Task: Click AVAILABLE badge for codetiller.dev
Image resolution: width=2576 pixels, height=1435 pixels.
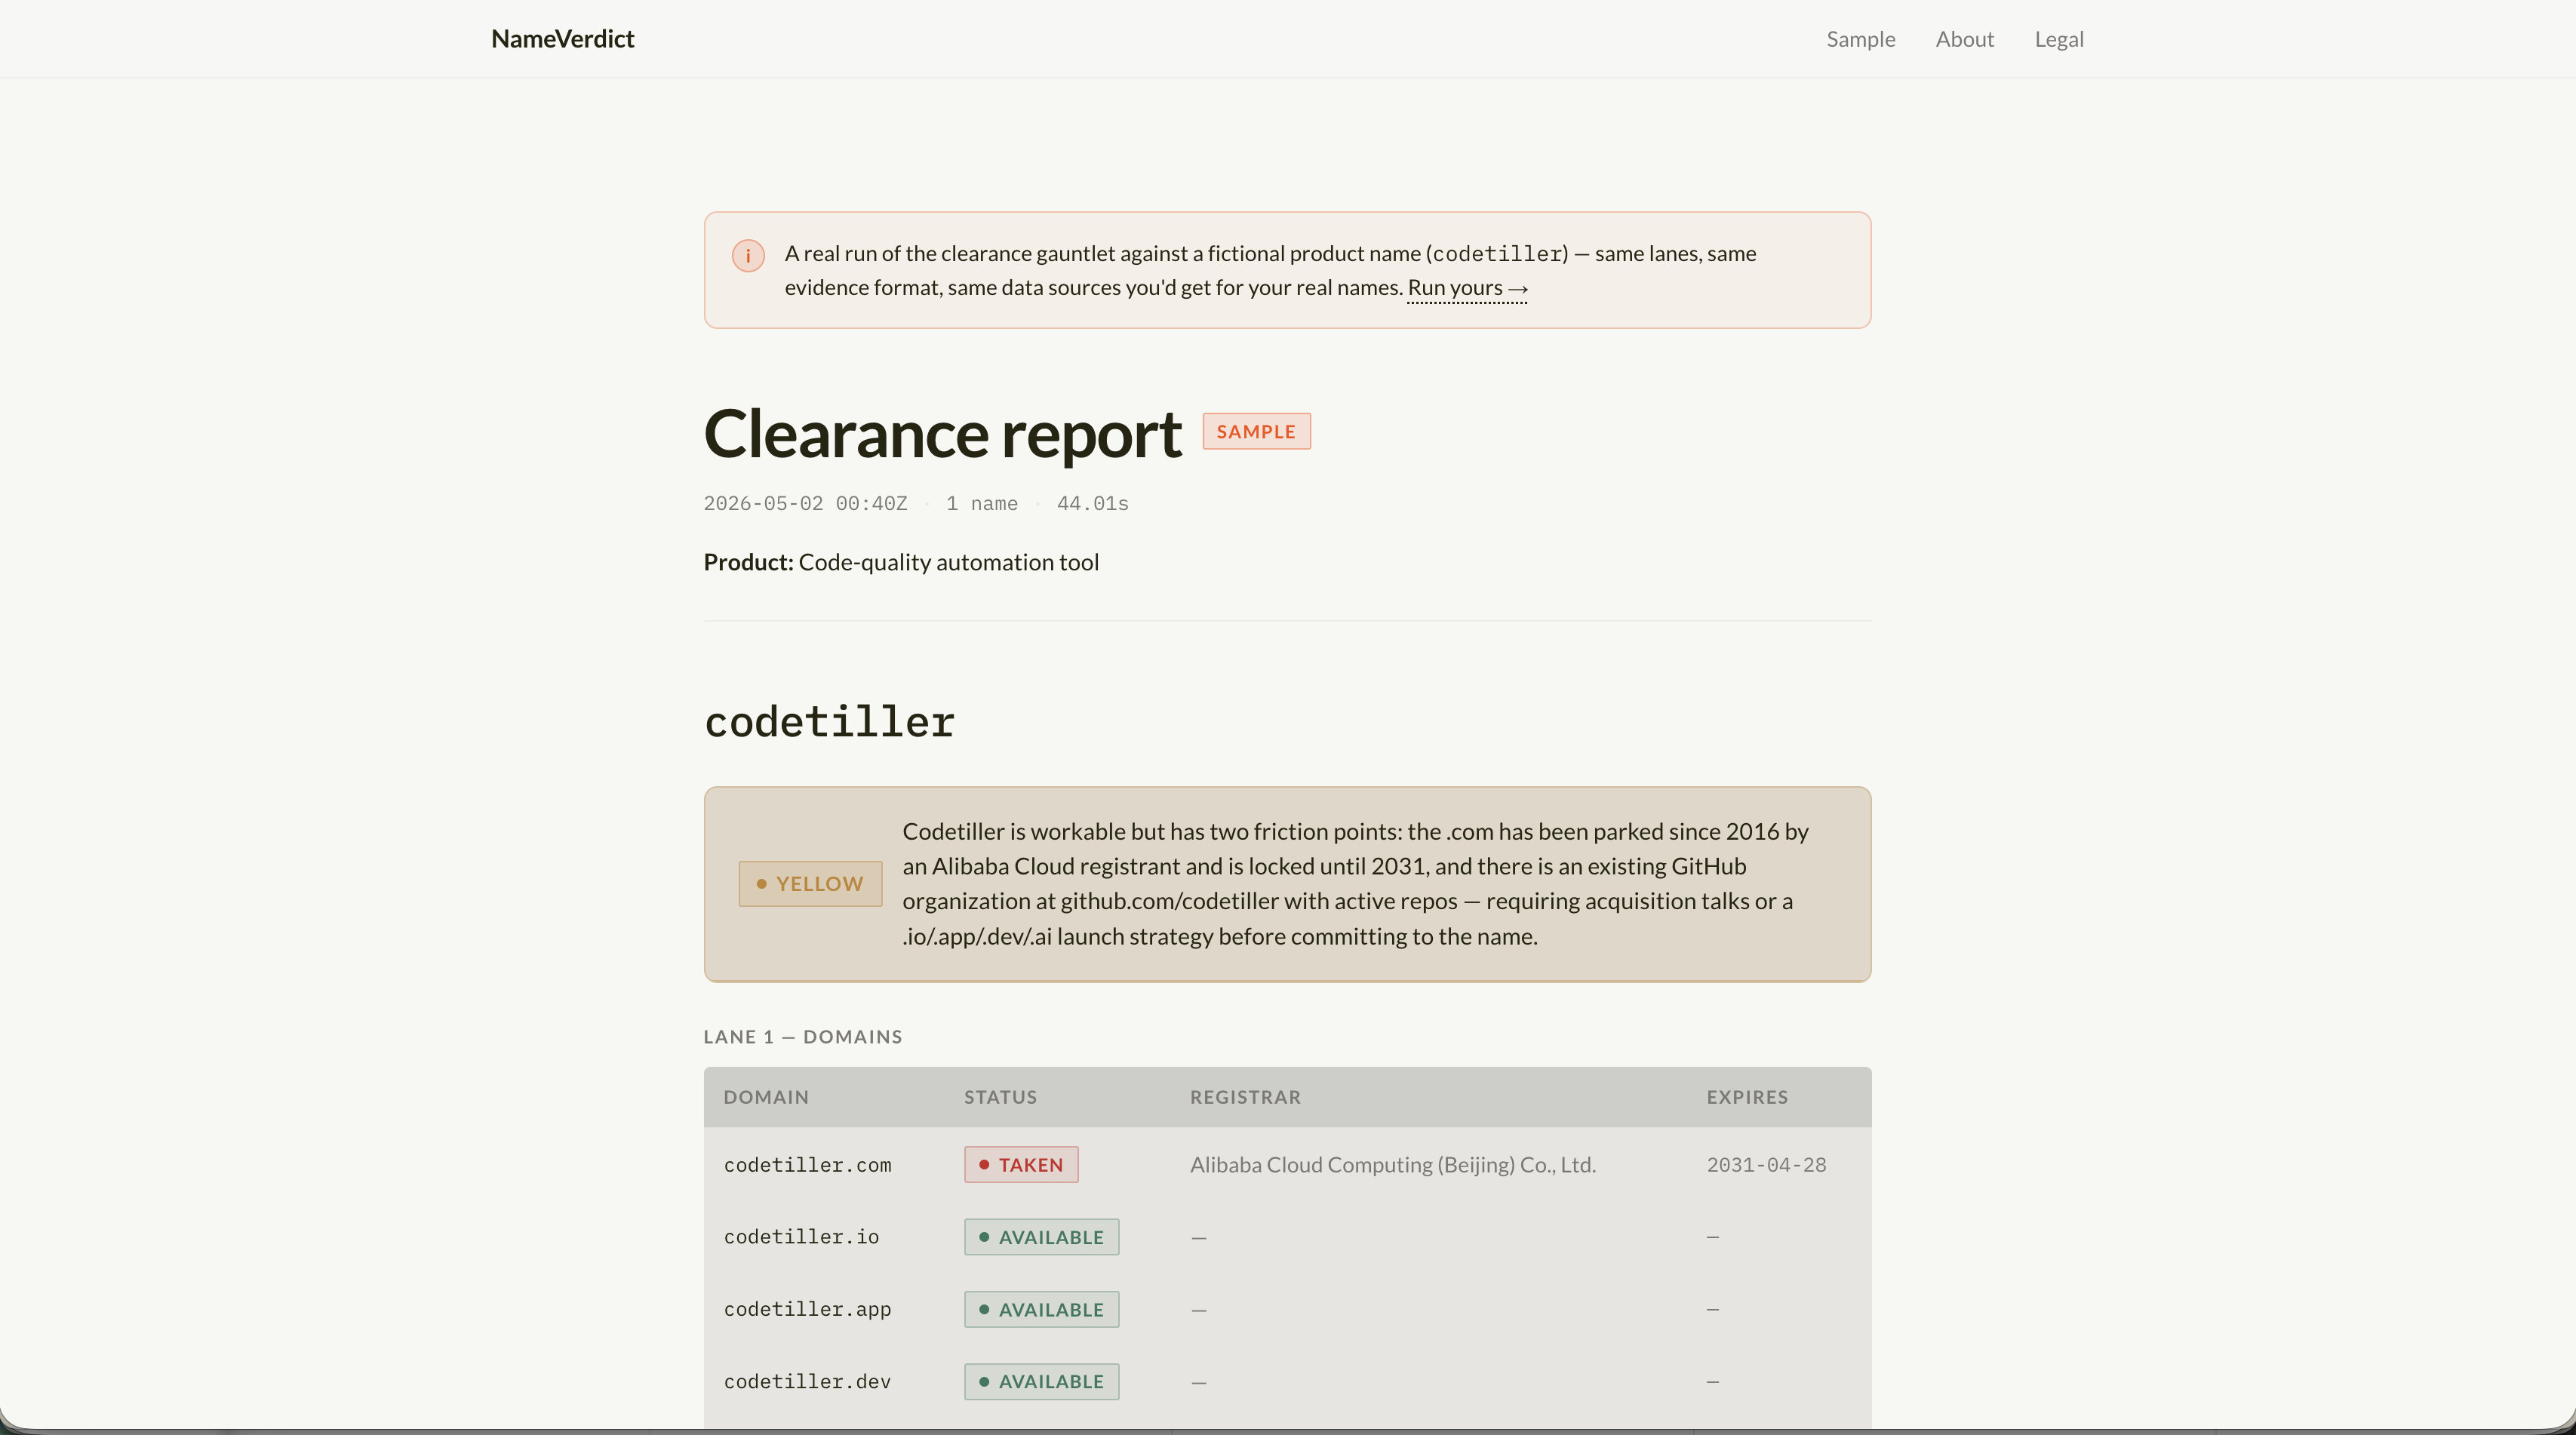Action: pos(1041,1382)
